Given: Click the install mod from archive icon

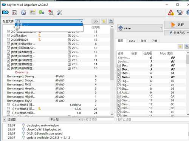Looking at the screenshot, I should point(14,12).
